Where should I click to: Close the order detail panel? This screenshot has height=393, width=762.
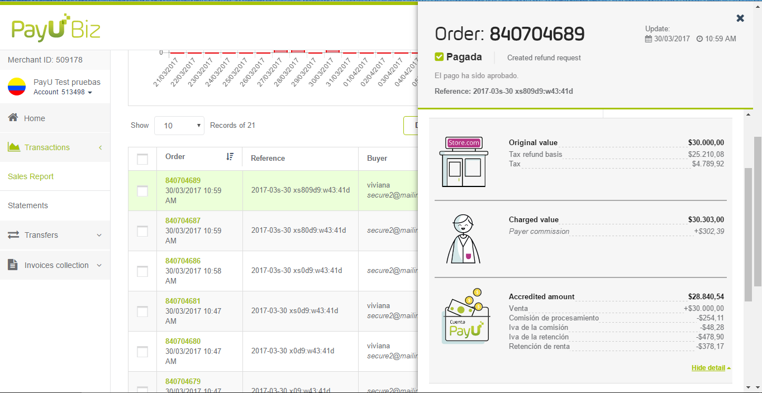pos(740,18)
